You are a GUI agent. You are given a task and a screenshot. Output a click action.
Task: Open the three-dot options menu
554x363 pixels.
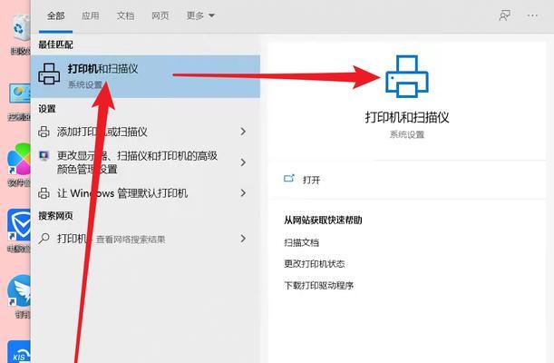point(532,15)
